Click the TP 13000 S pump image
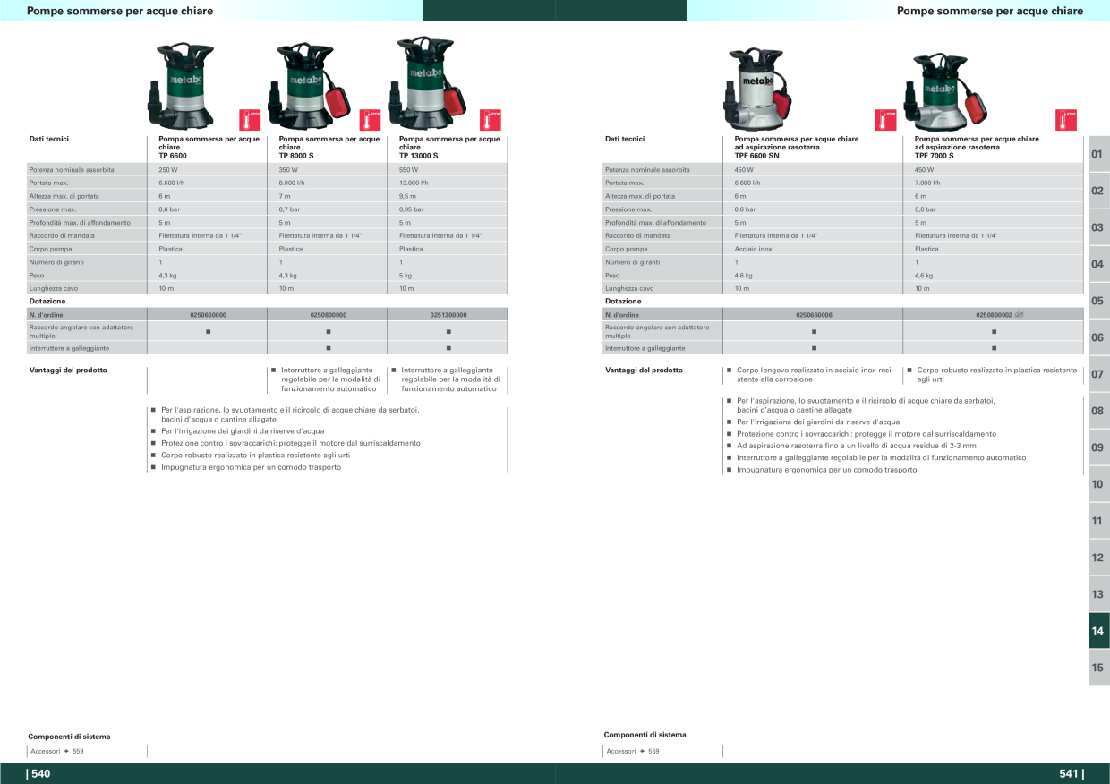 tap(428, 81)
